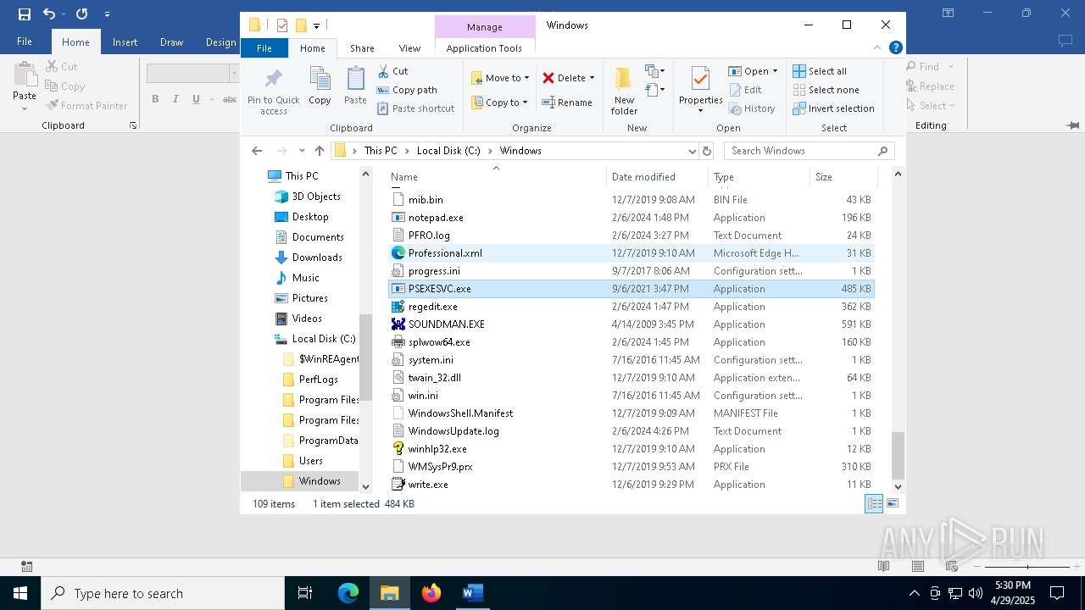Sort by Date modified column header

click(x=657, y=177)
